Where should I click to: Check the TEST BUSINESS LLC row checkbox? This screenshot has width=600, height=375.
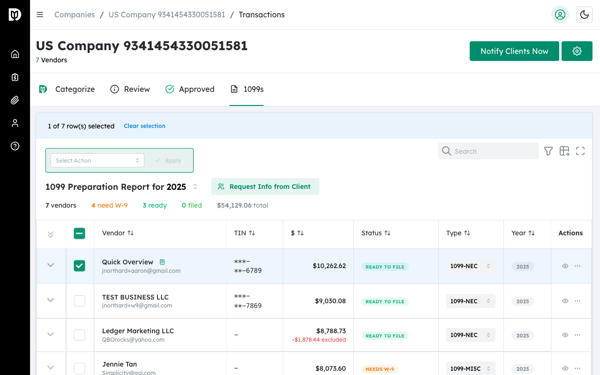pyautogui.click(x=79, y=300)
